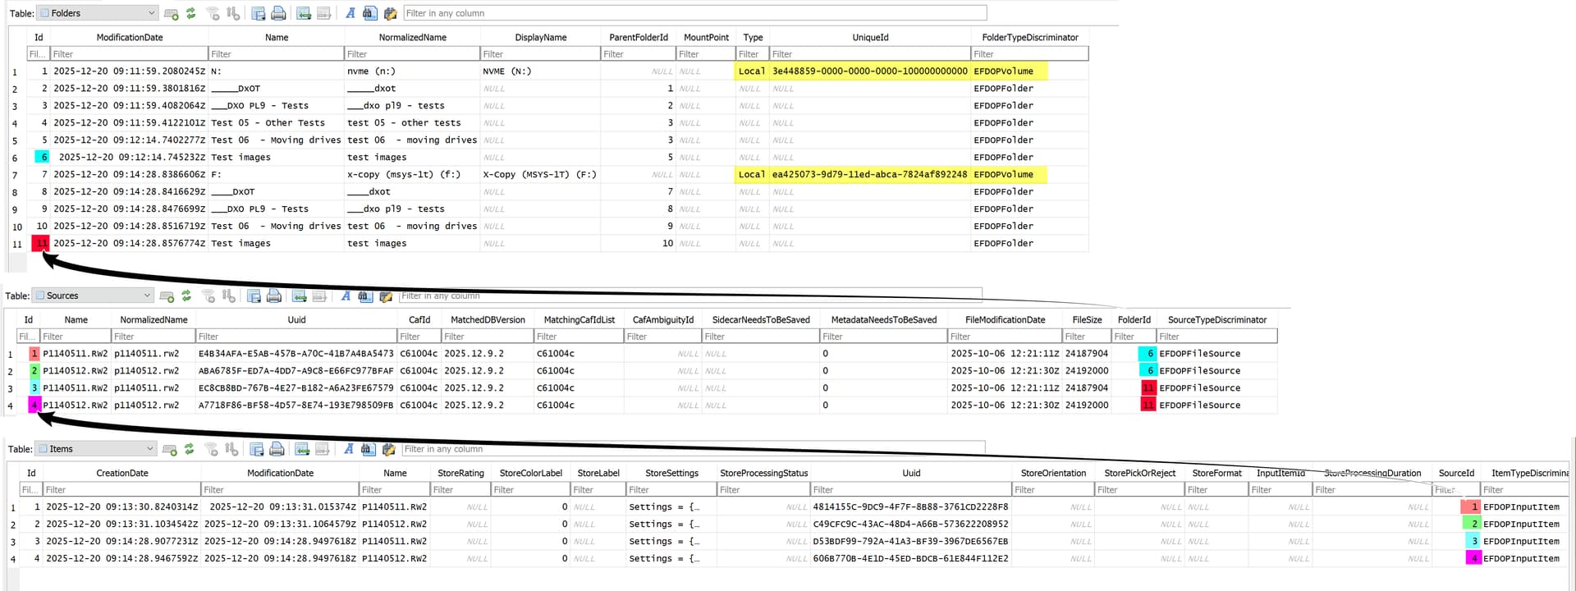Select StoreRating column header in Items
The height and width of the screenshot is (591, 1576).
click(x=460, y=473)
